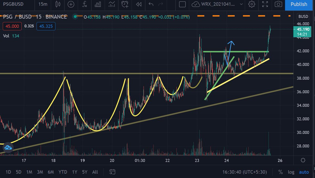The height and width of the screenshot is (178, 315).
Task: Select the All date range
Action: point(95,172)
